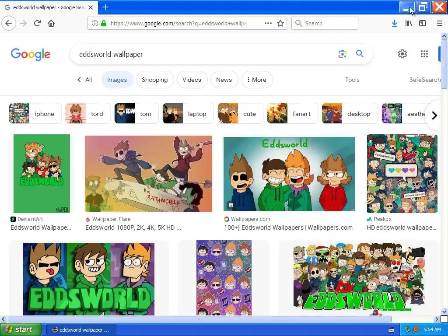Switch to Shopping results
The image size is (448, 336).
click(154, 80)
